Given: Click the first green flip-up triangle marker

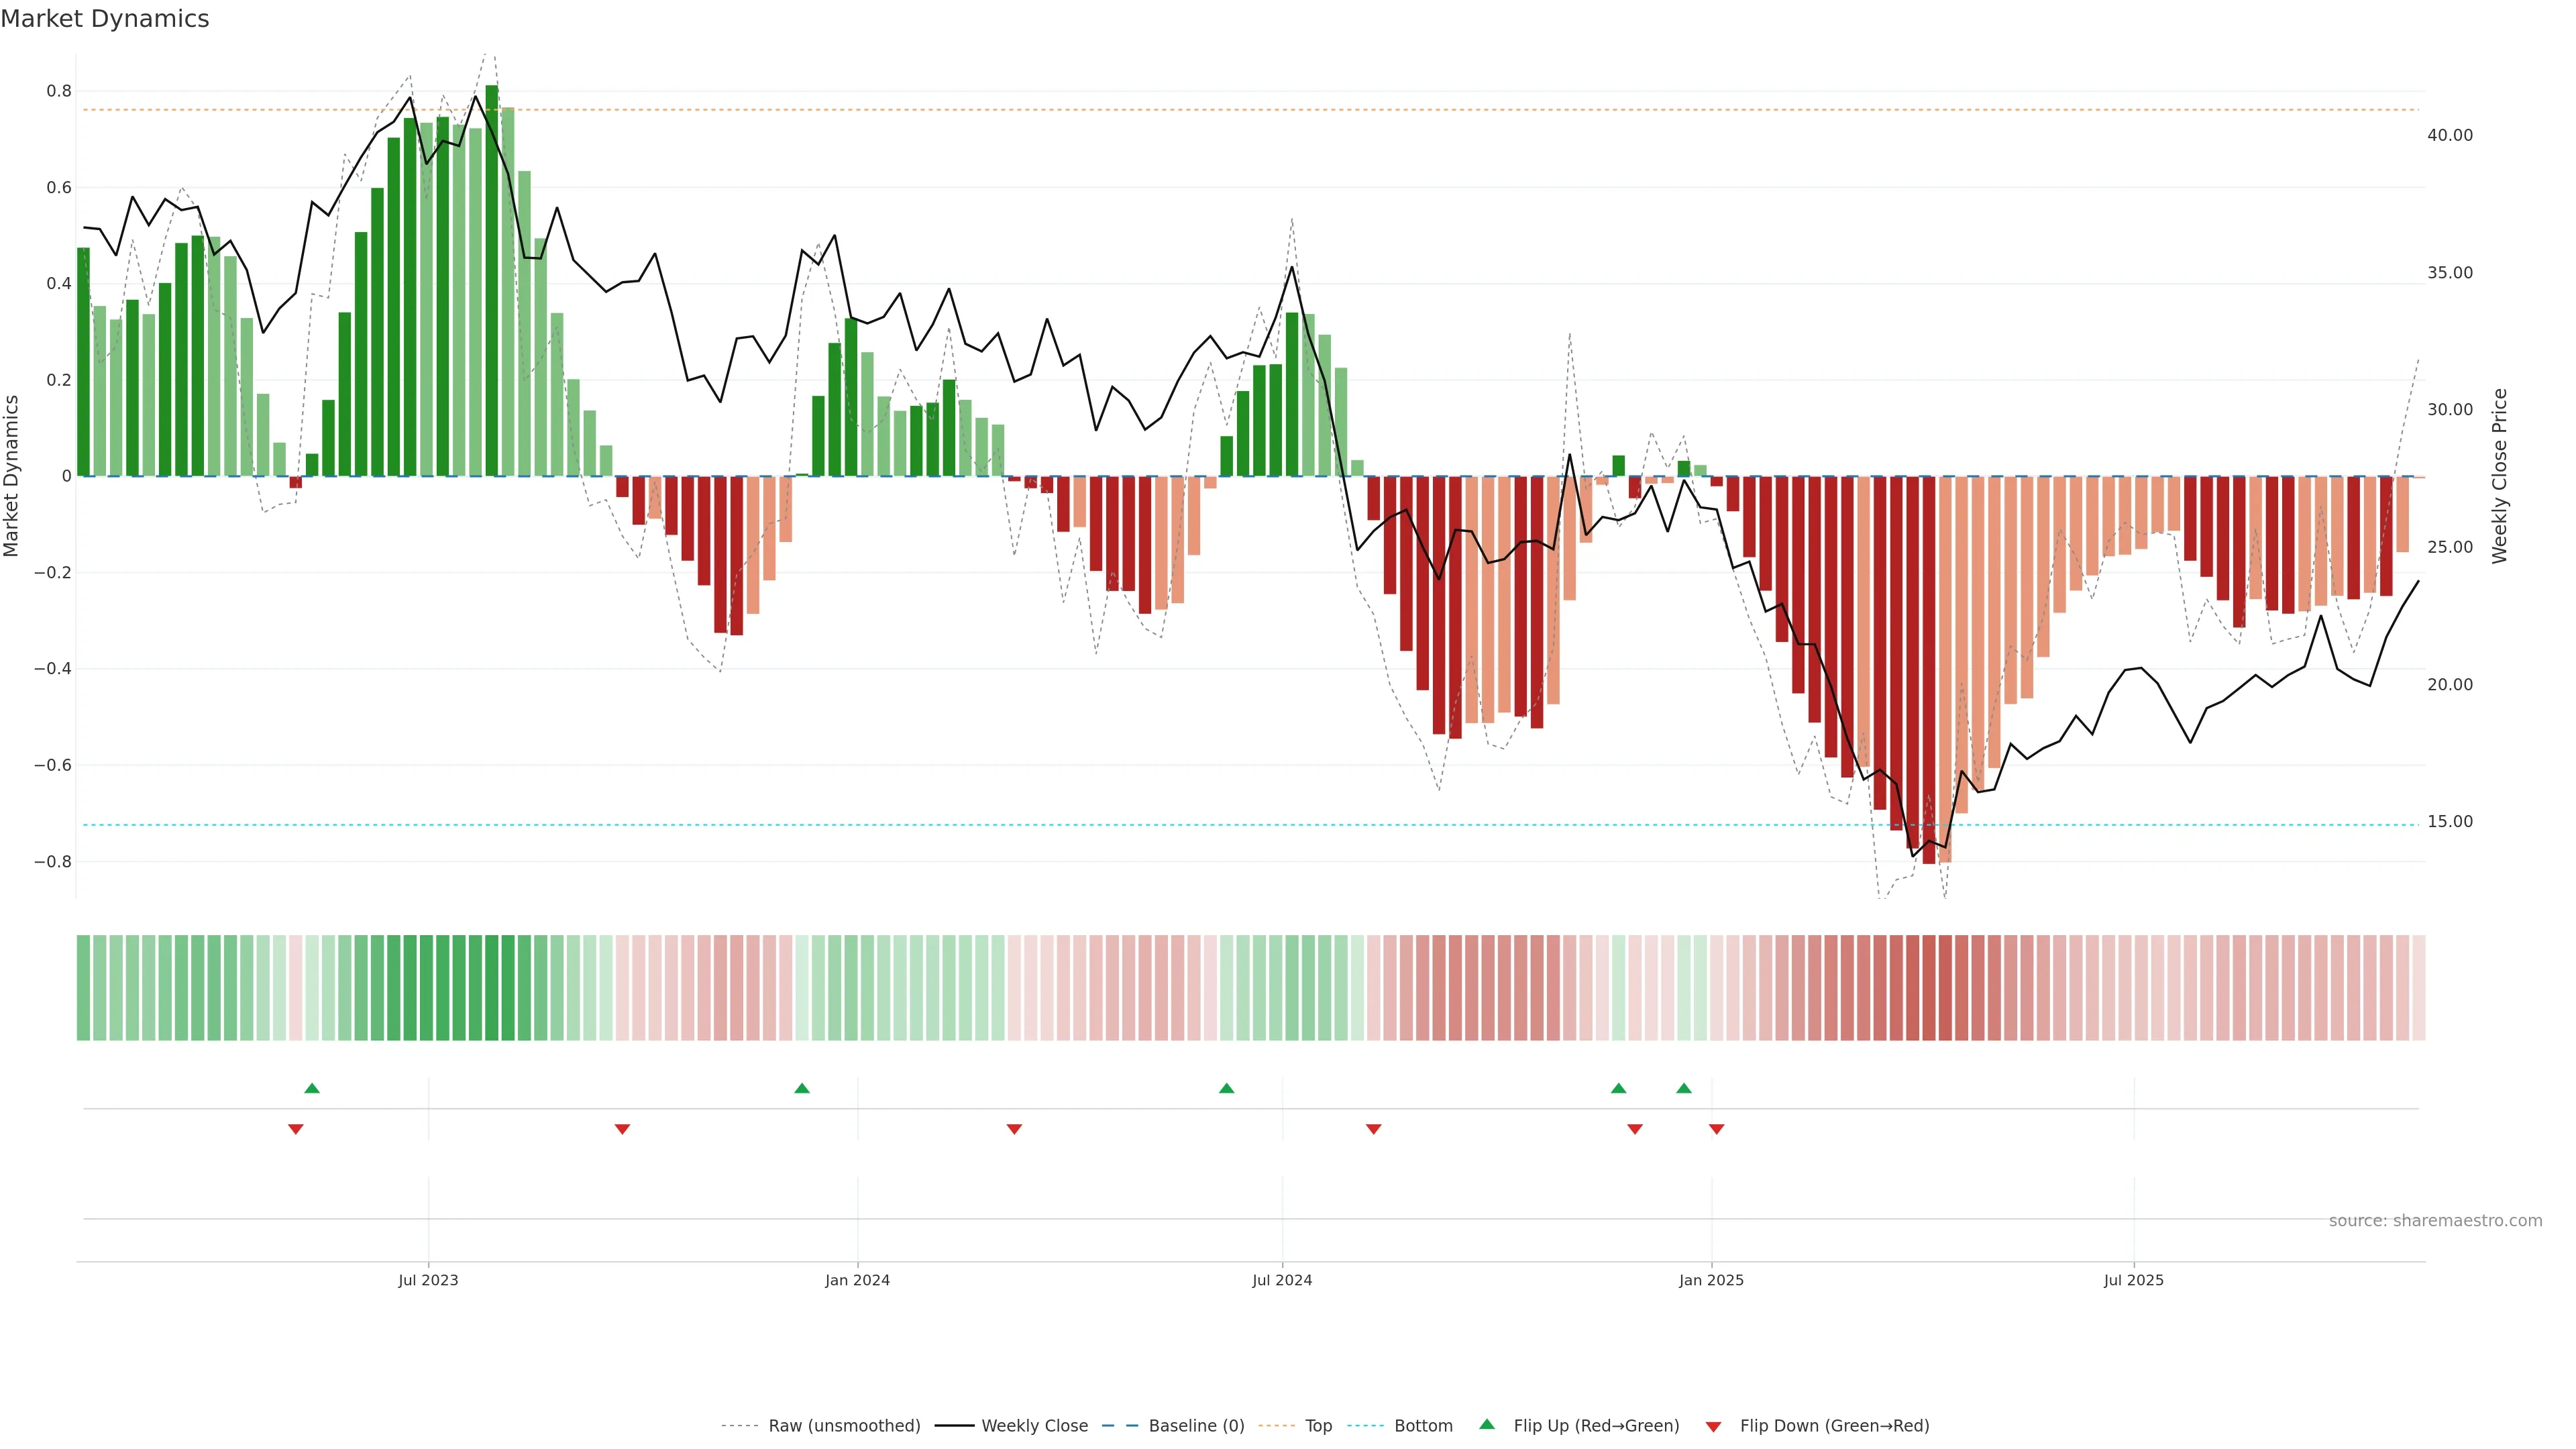Looking at the screenshot, I should pyautogui.click(x=312, y=1088).
